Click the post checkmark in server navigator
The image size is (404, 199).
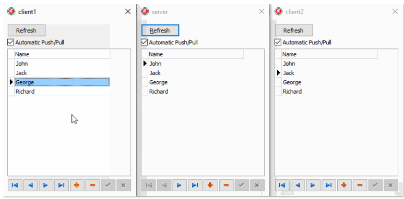coord(242,185)
